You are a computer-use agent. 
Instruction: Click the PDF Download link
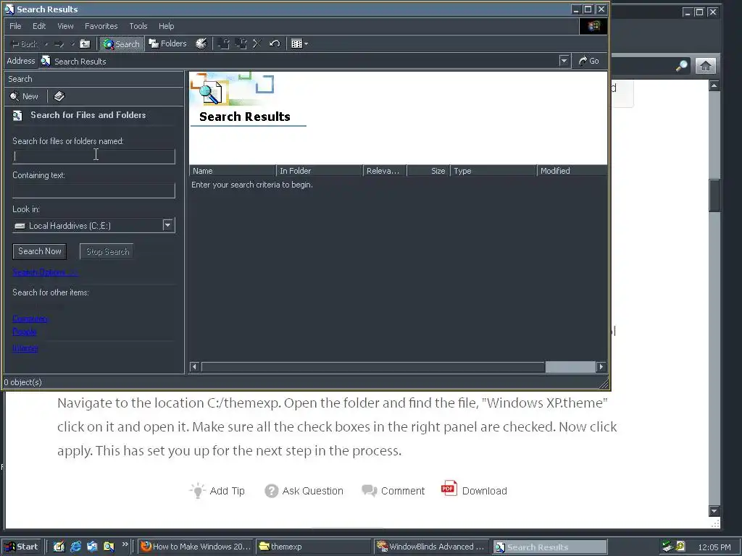pyautogui.click(x=474, y=489)
